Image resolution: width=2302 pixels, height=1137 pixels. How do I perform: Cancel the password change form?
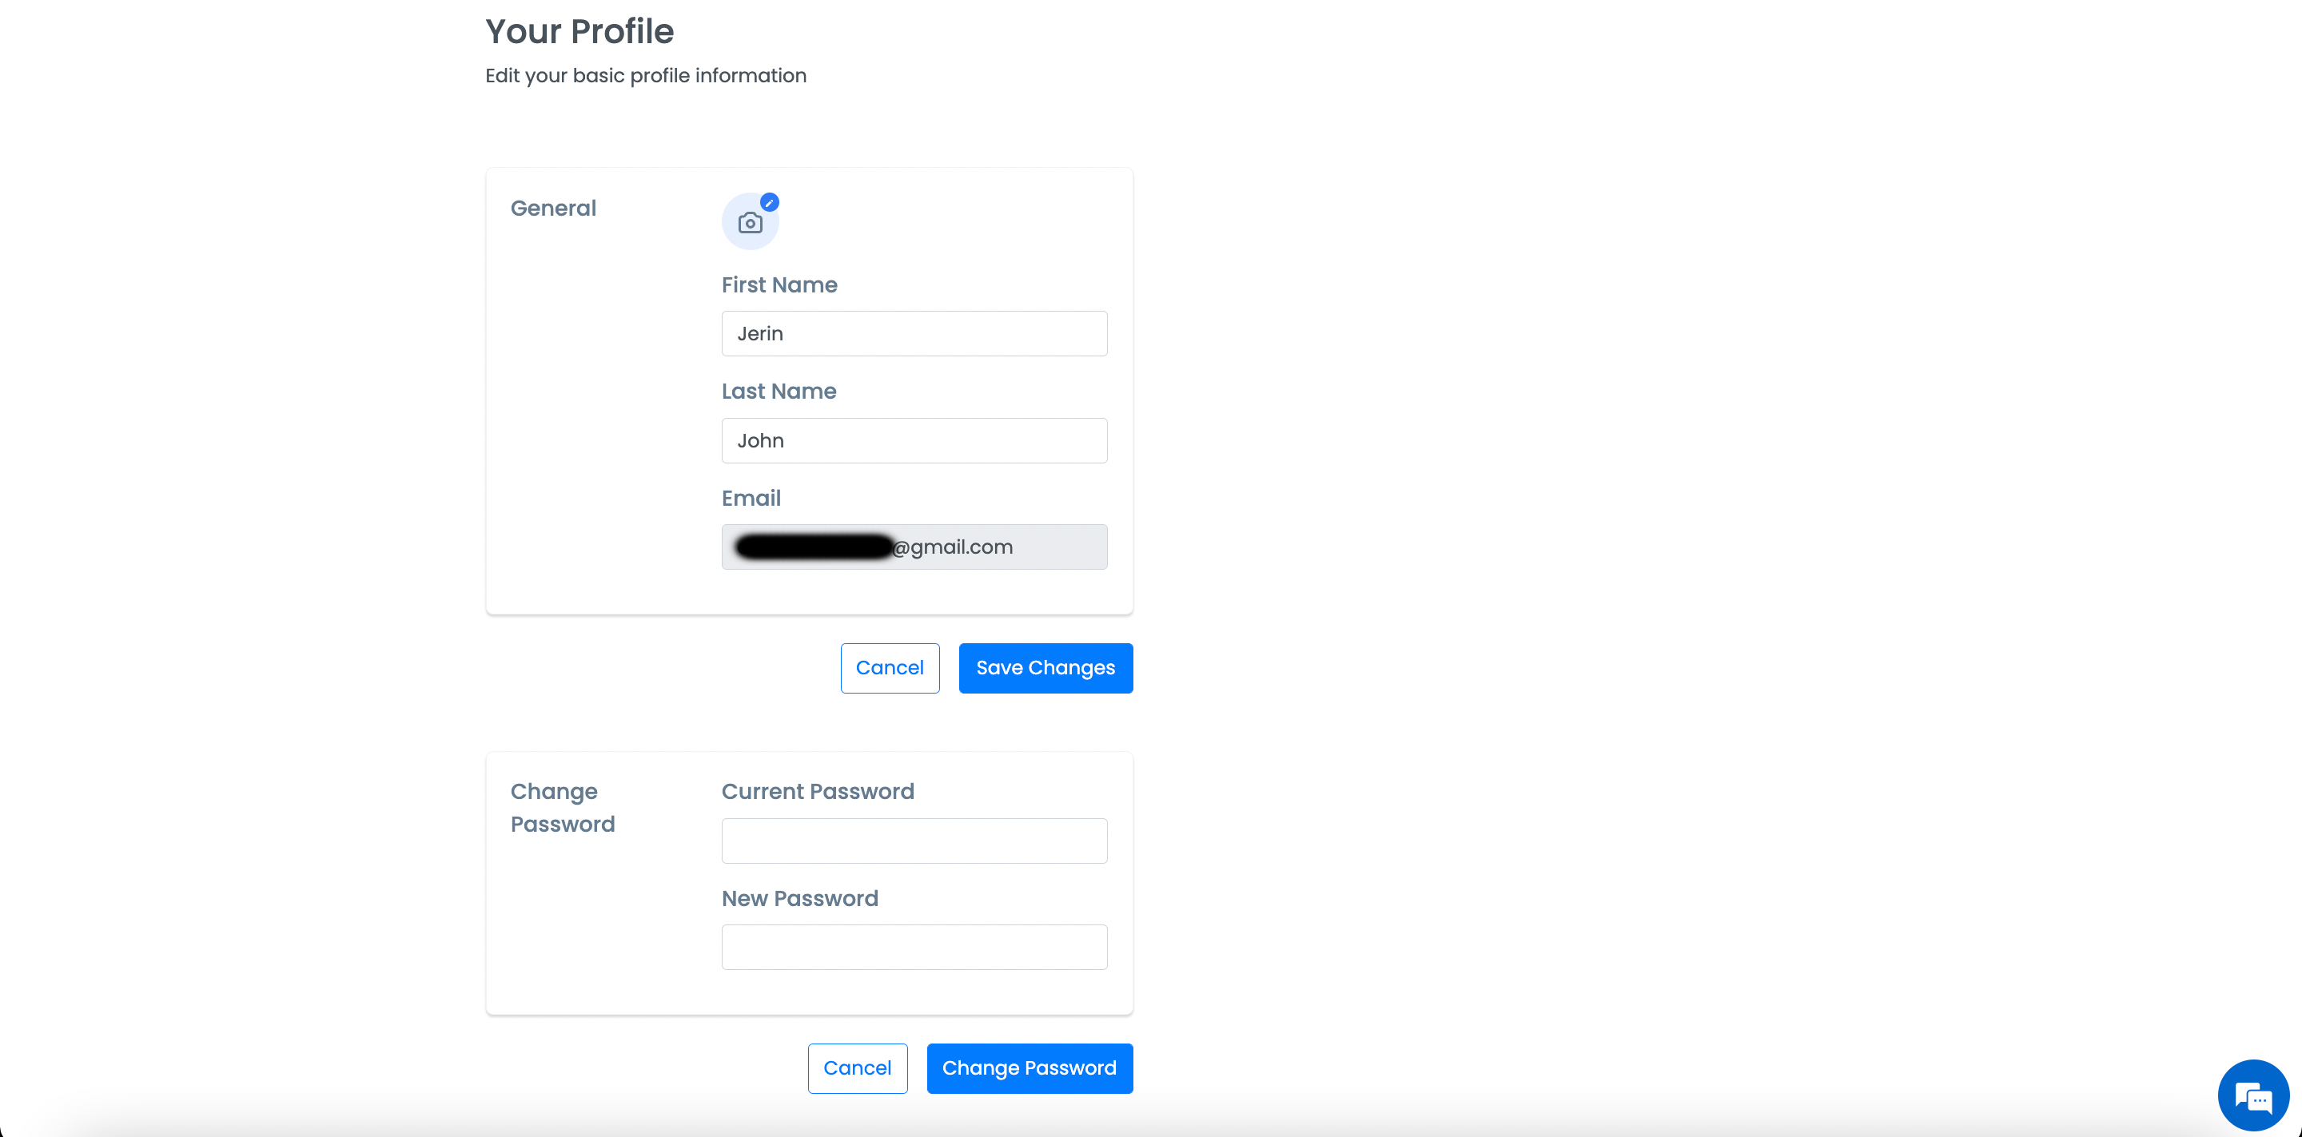858,1068
